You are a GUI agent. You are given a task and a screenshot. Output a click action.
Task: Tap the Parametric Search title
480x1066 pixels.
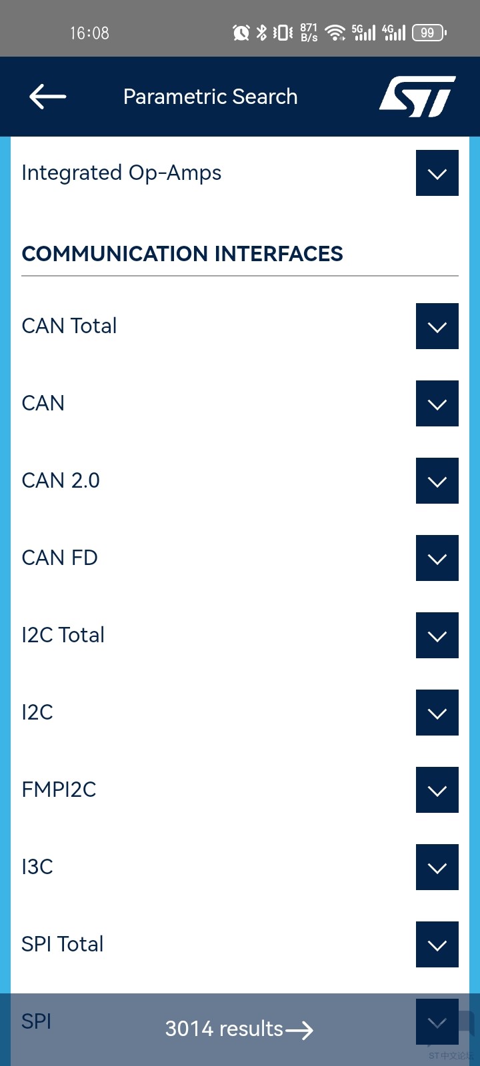tap(211, 97)
